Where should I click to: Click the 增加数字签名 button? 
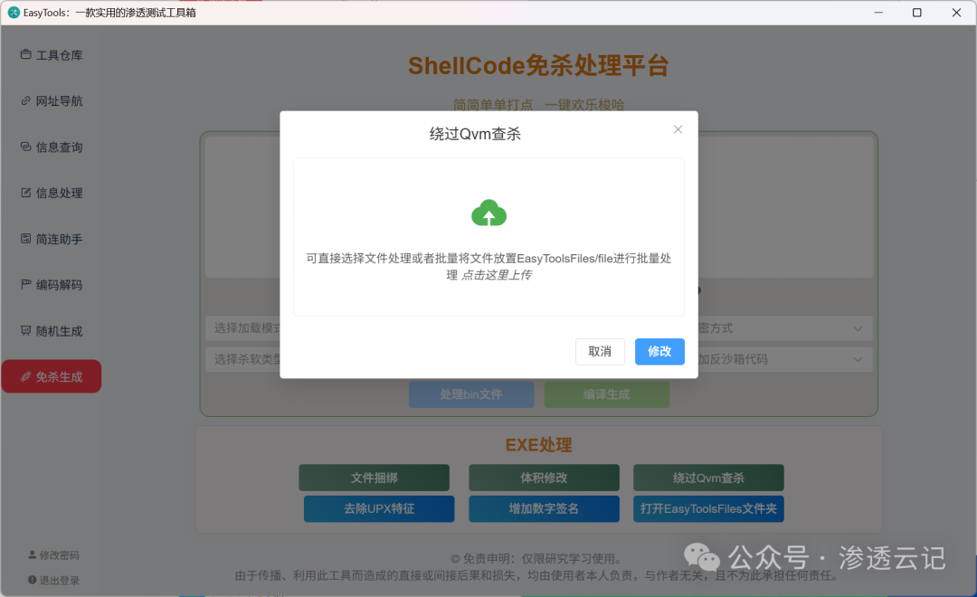(x=544, y=509)
